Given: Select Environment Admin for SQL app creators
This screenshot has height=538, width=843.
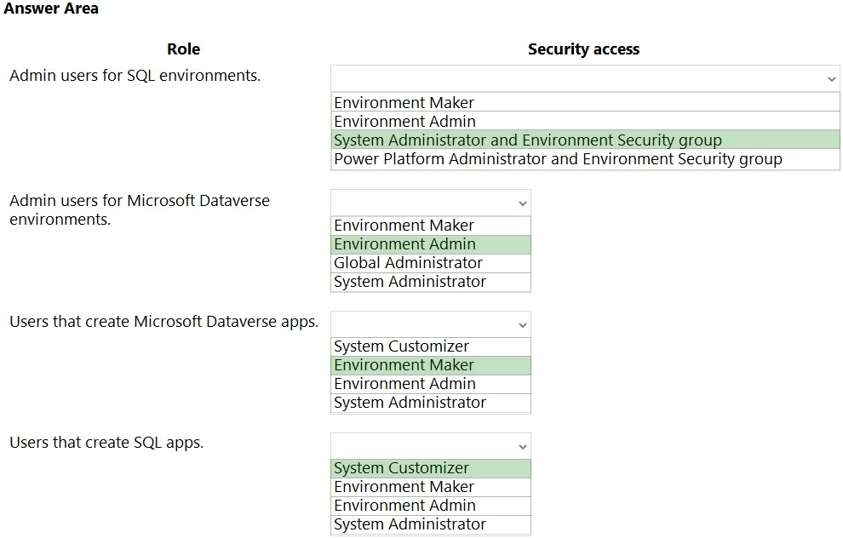Looking at the screenshot, I should 431,506.
